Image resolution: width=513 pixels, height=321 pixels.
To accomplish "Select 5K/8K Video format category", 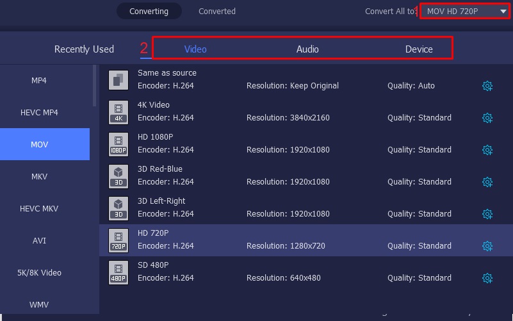I will 39,273.
